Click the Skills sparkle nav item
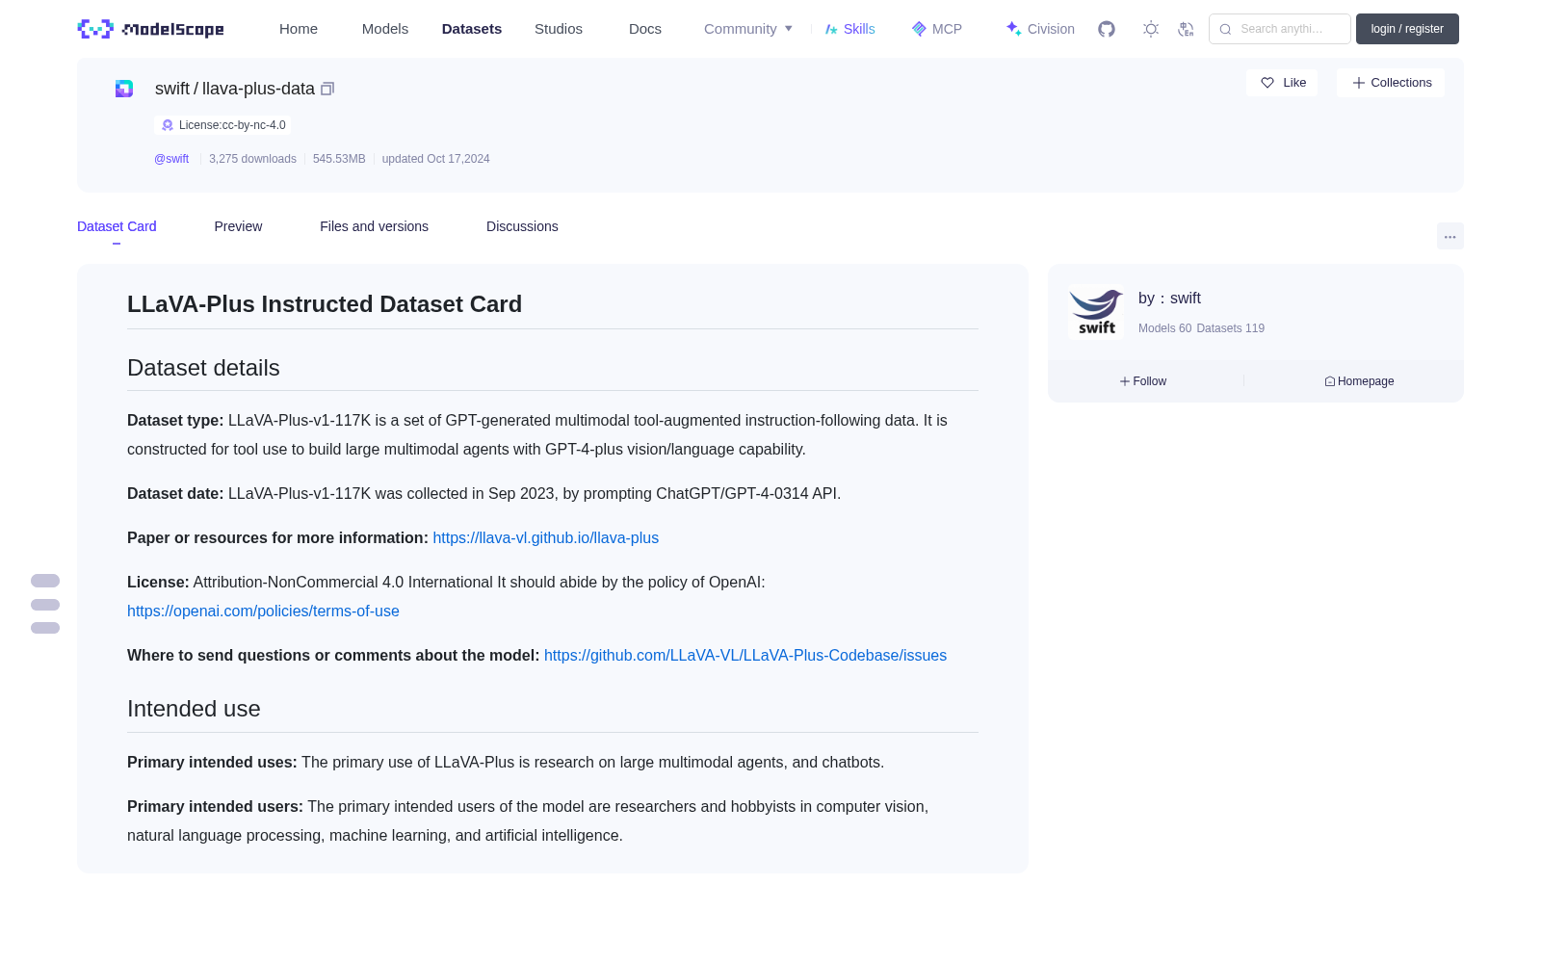This screenshot has height=963, width=1541. click(x=849, y=29)
